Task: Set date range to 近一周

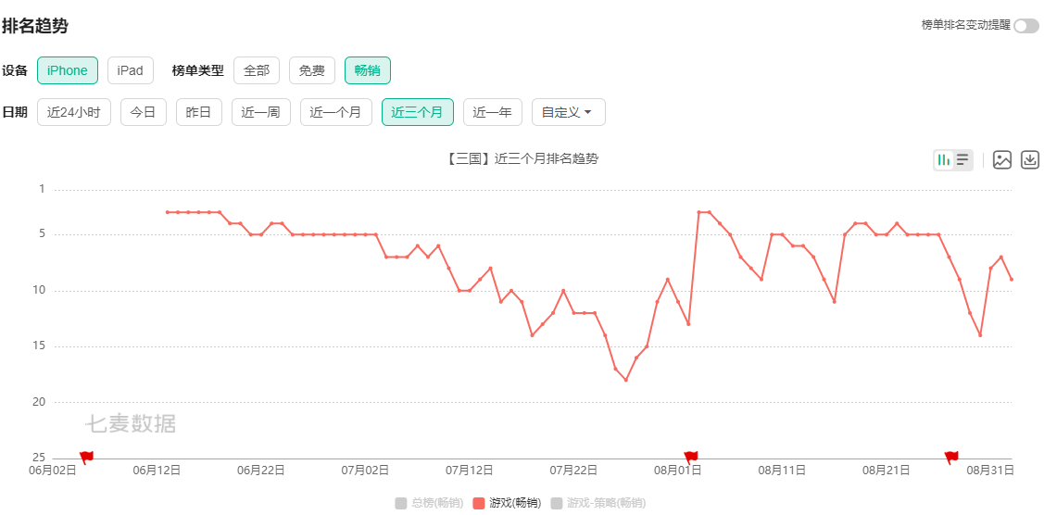Action: click(260, 112)
